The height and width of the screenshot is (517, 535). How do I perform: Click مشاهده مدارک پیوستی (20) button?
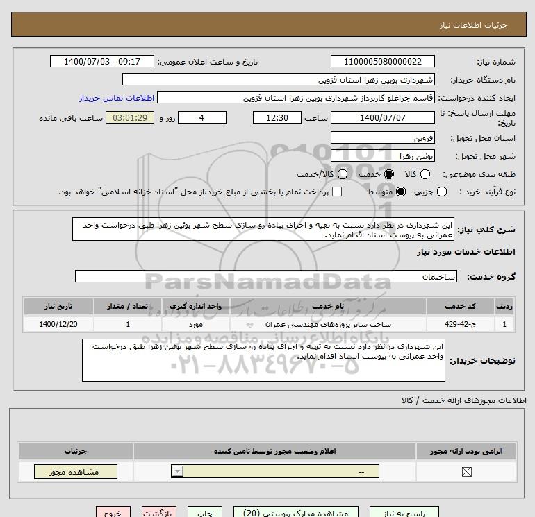click(296, 513)
